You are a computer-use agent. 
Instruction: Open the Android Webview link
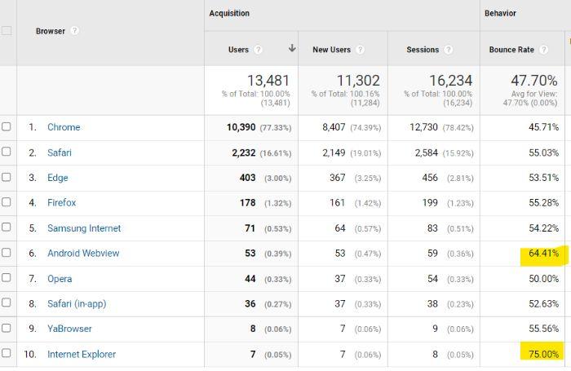pos(83,254)
